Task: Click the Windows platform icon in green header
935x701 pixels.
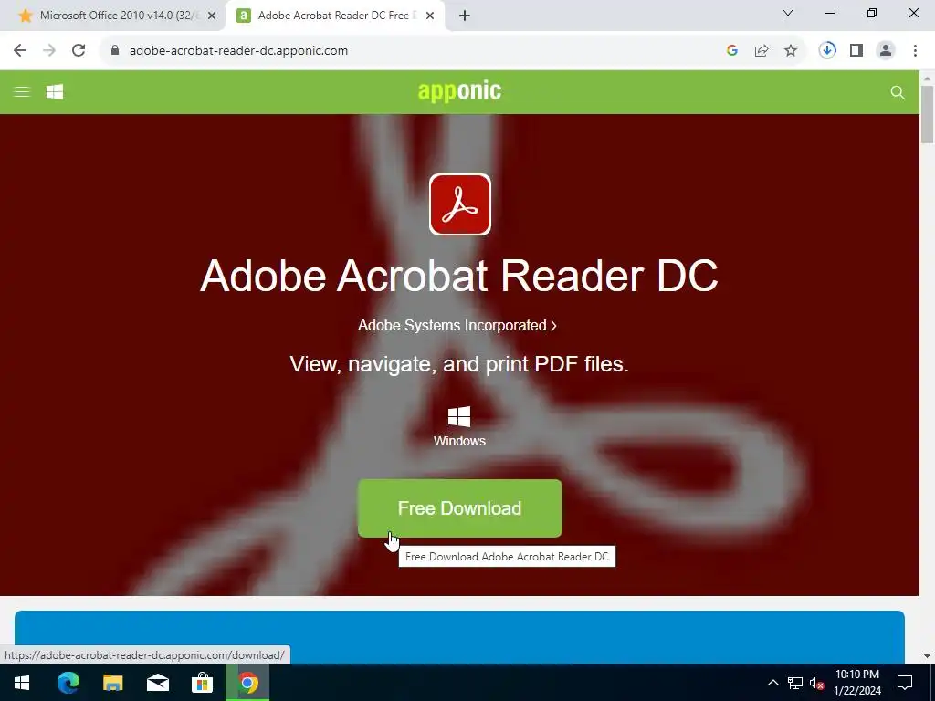Action: (x=55, y=92)
